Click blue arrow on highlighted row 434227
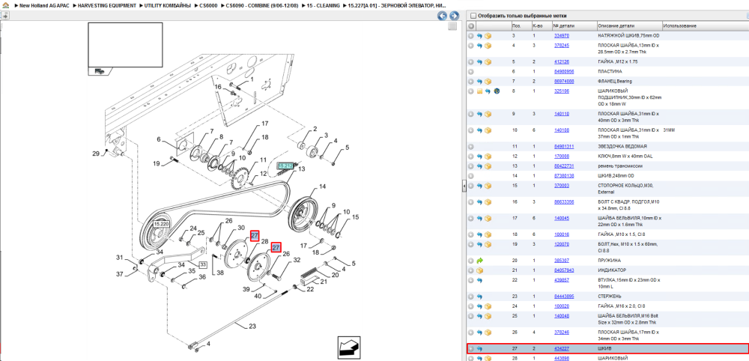Viewport: 749px width, 361px height. point(480,349)
